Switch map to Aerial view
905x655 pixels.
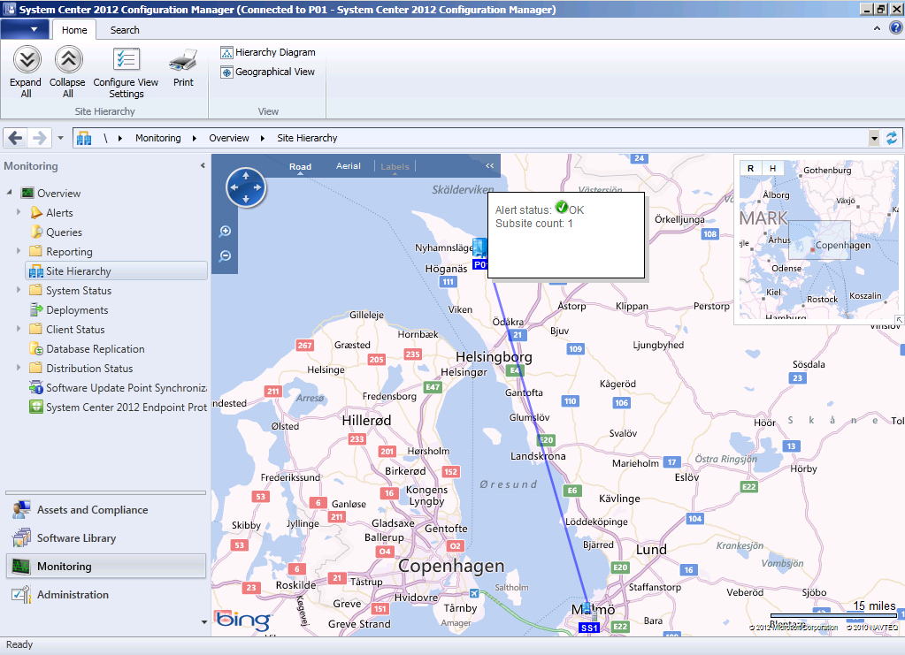(x=348, y=166)
